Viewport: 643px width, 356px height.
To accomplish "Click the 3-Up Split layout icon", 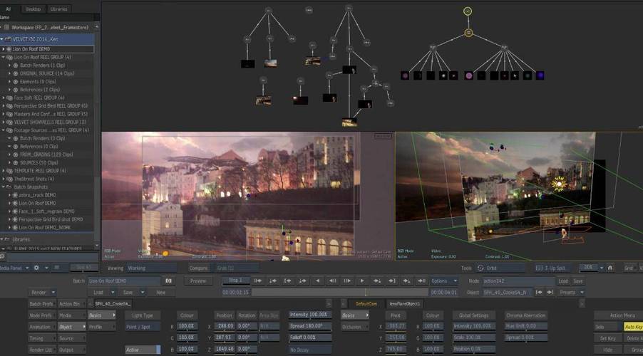I will click(539, 268).
